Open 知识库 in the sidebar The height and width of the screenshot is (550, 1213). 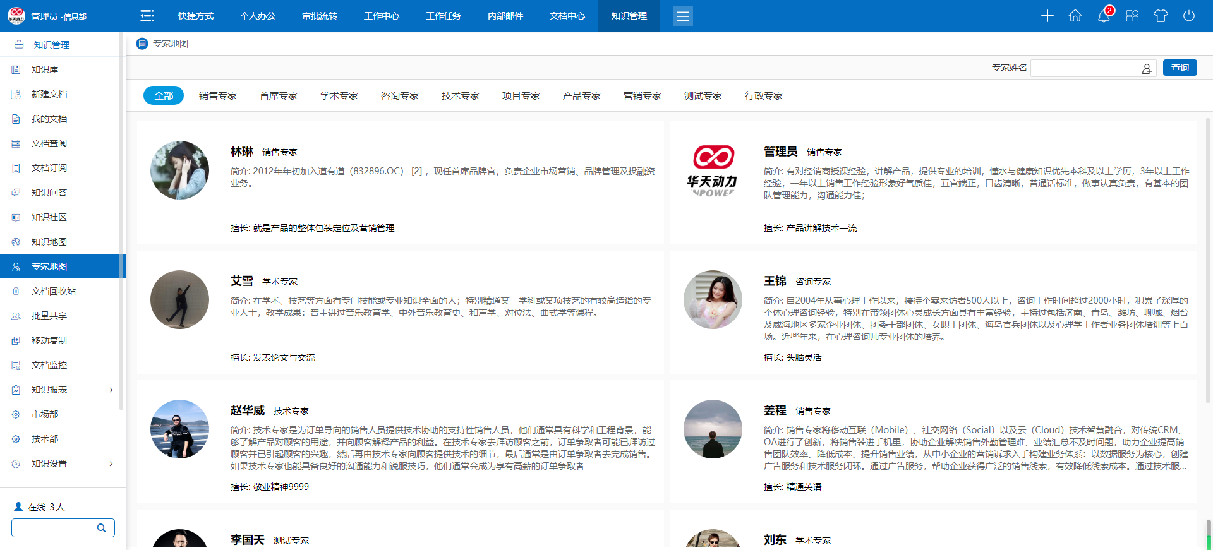45,69
